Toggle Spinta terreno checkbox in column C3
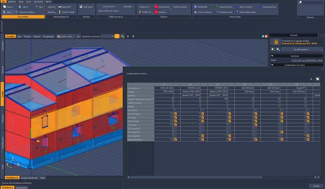 point(230,139)
